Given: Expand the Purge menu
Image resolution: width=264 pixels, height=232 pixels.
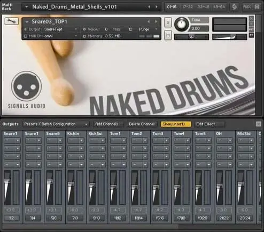Looking at the screenshot, I should click(148, 29).
